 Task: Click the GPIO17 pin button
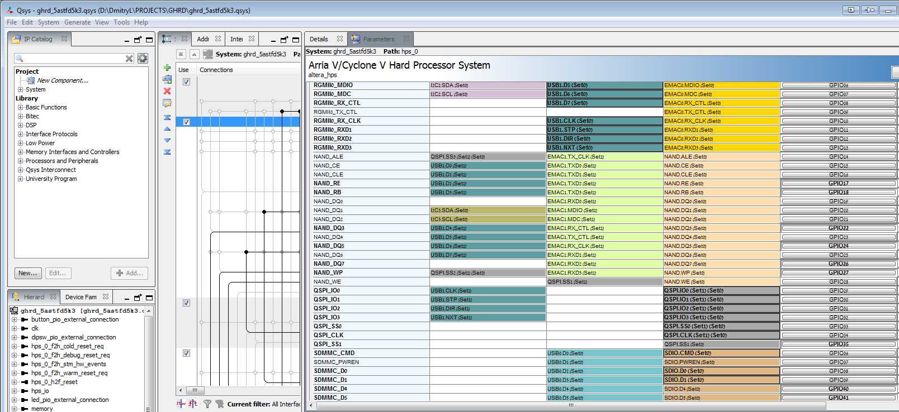click(x=839, y=183)
